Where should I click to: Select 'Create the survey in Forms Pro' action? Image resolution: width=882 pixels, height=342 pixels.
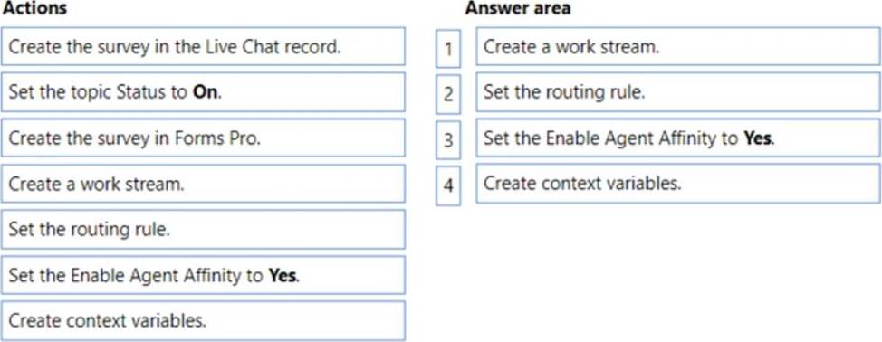[203, 138]
